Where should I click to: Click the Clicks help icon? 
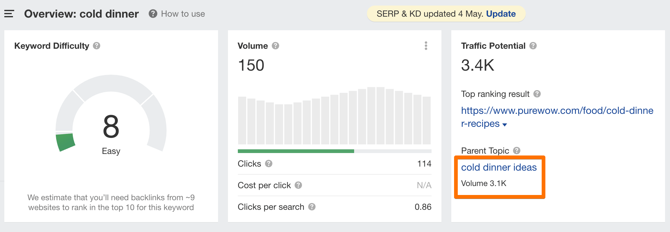(x=269, y=164)
